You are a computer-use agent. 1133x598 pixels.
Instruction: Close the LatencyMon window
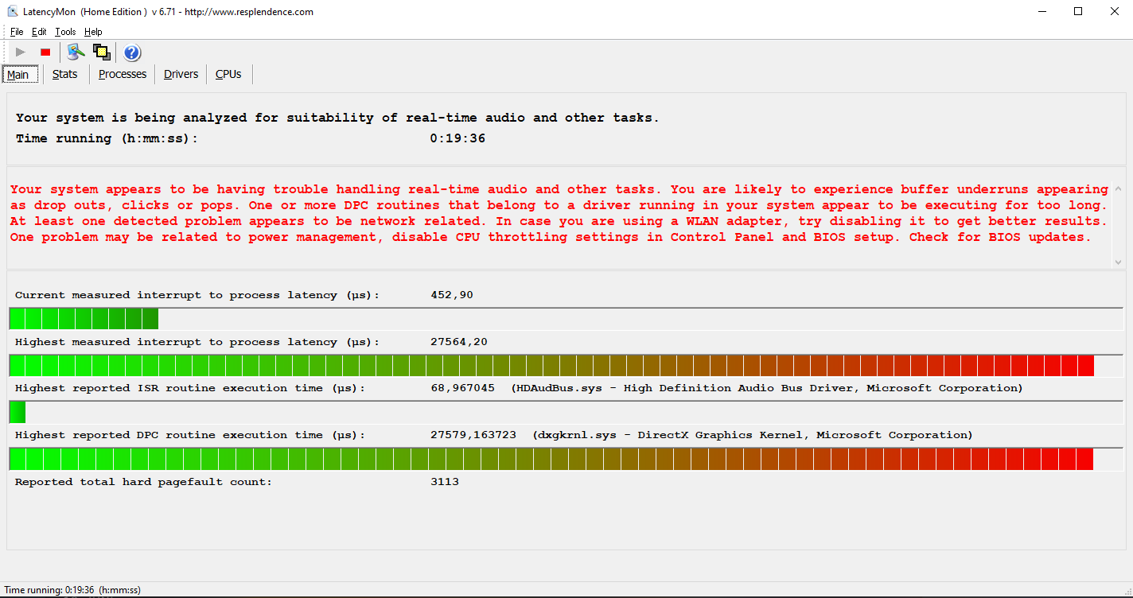[1115, 12]
